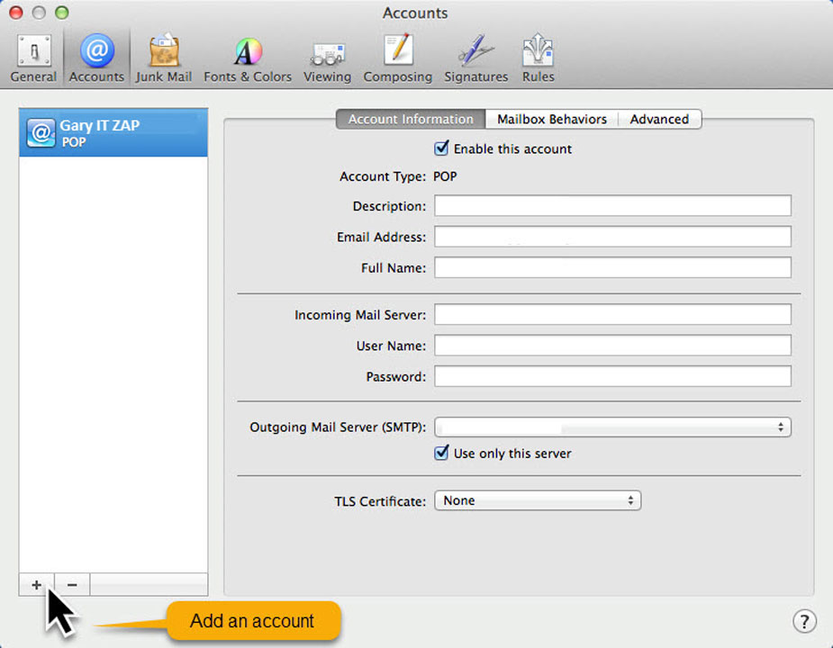Viewport: 833px width, 648px height.
Task: Open Junk Mail settings
Action: [163, 54]
